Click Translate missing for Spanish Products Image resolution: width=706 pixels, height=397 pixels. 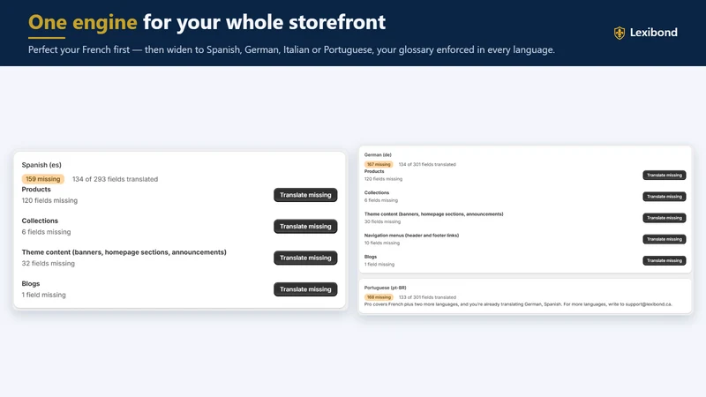point(305,195)
